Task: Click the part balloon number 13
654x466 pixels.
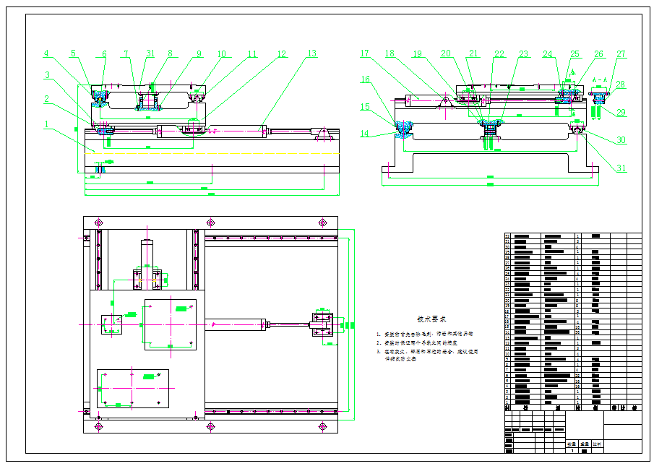Action: (312, 53)
